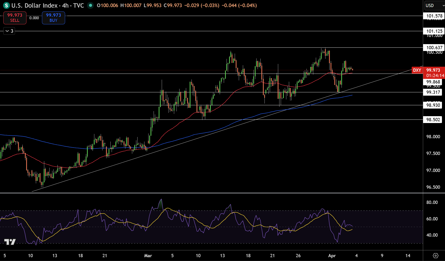Click the U.S. Dollar Index title
This screenshot has height=261, width=445.
35,5
